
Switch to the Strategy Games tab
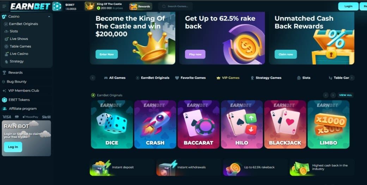pos(266,78)
